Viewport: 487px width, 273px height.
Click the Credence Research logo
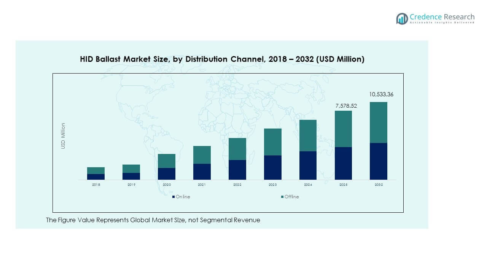coord(434,17)
